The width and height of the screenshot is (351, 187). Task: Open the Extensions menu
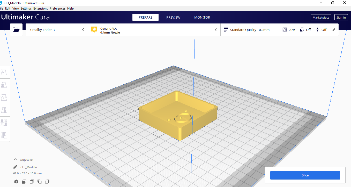[41, 9]
